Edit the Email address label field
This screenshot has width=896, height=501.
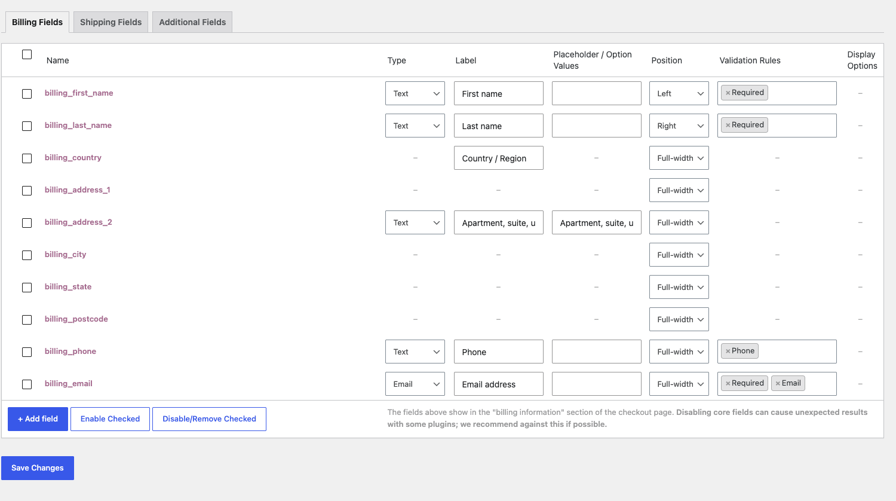(499, 384)
